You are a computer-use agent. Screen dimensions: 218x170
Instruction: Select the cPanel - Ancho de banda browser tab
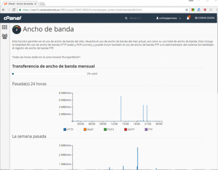click(20, 4)
